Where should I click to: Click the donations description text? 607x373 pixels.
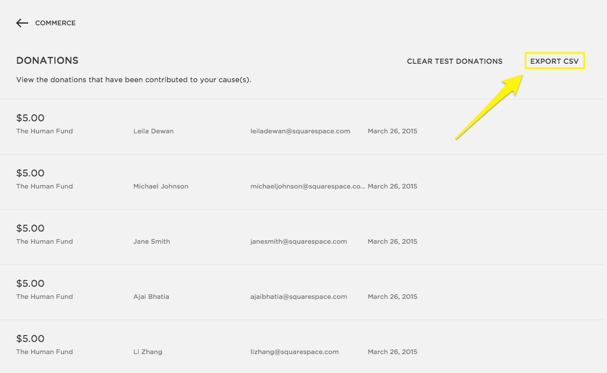133,80
